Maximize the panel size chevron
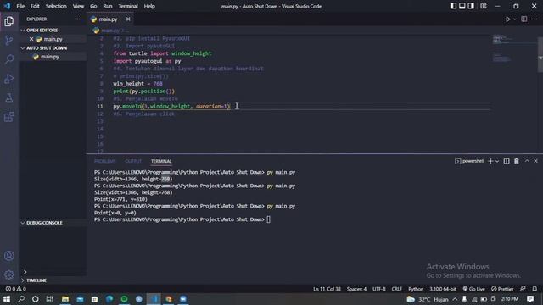The image size is (543, 305). pyautogui.click(x=527, y=161)
